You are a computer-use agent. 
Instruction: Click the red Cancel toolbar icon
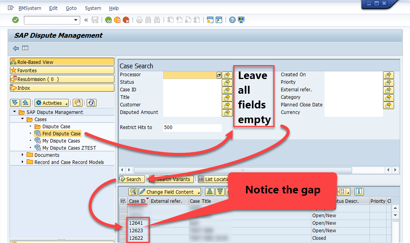click(x=126, y=20)
